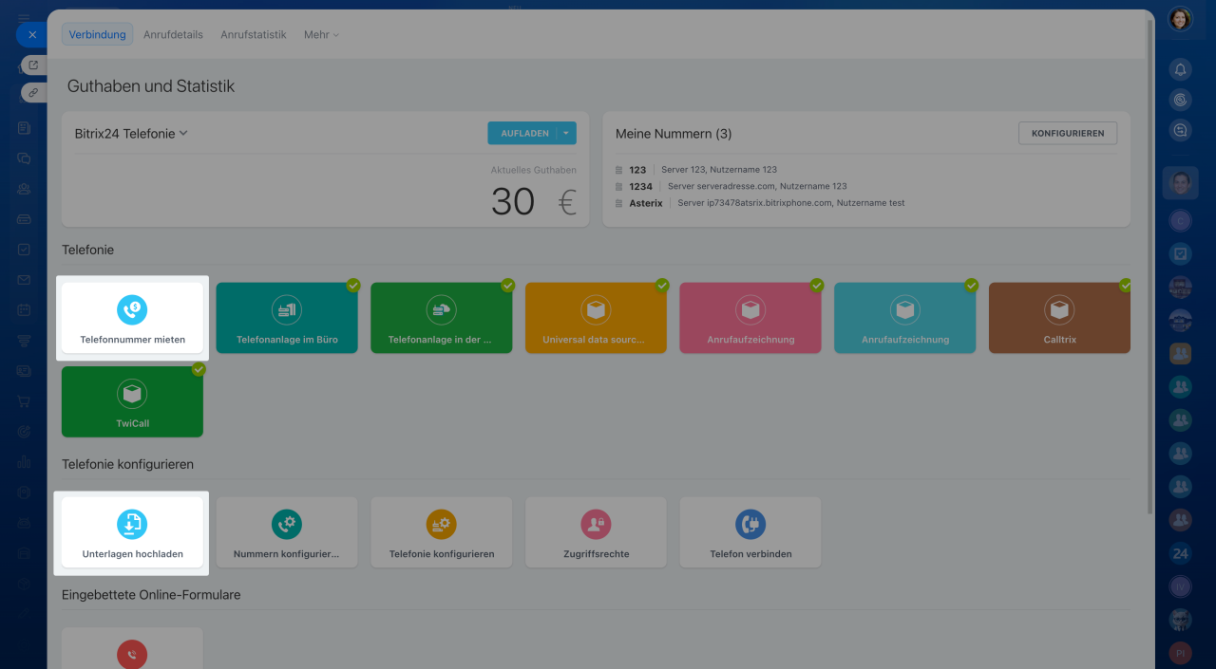Click checkmark badge on Calltrix tile
The image size is (1216, 669).
pyautogui.click(x=1126, y=285)
